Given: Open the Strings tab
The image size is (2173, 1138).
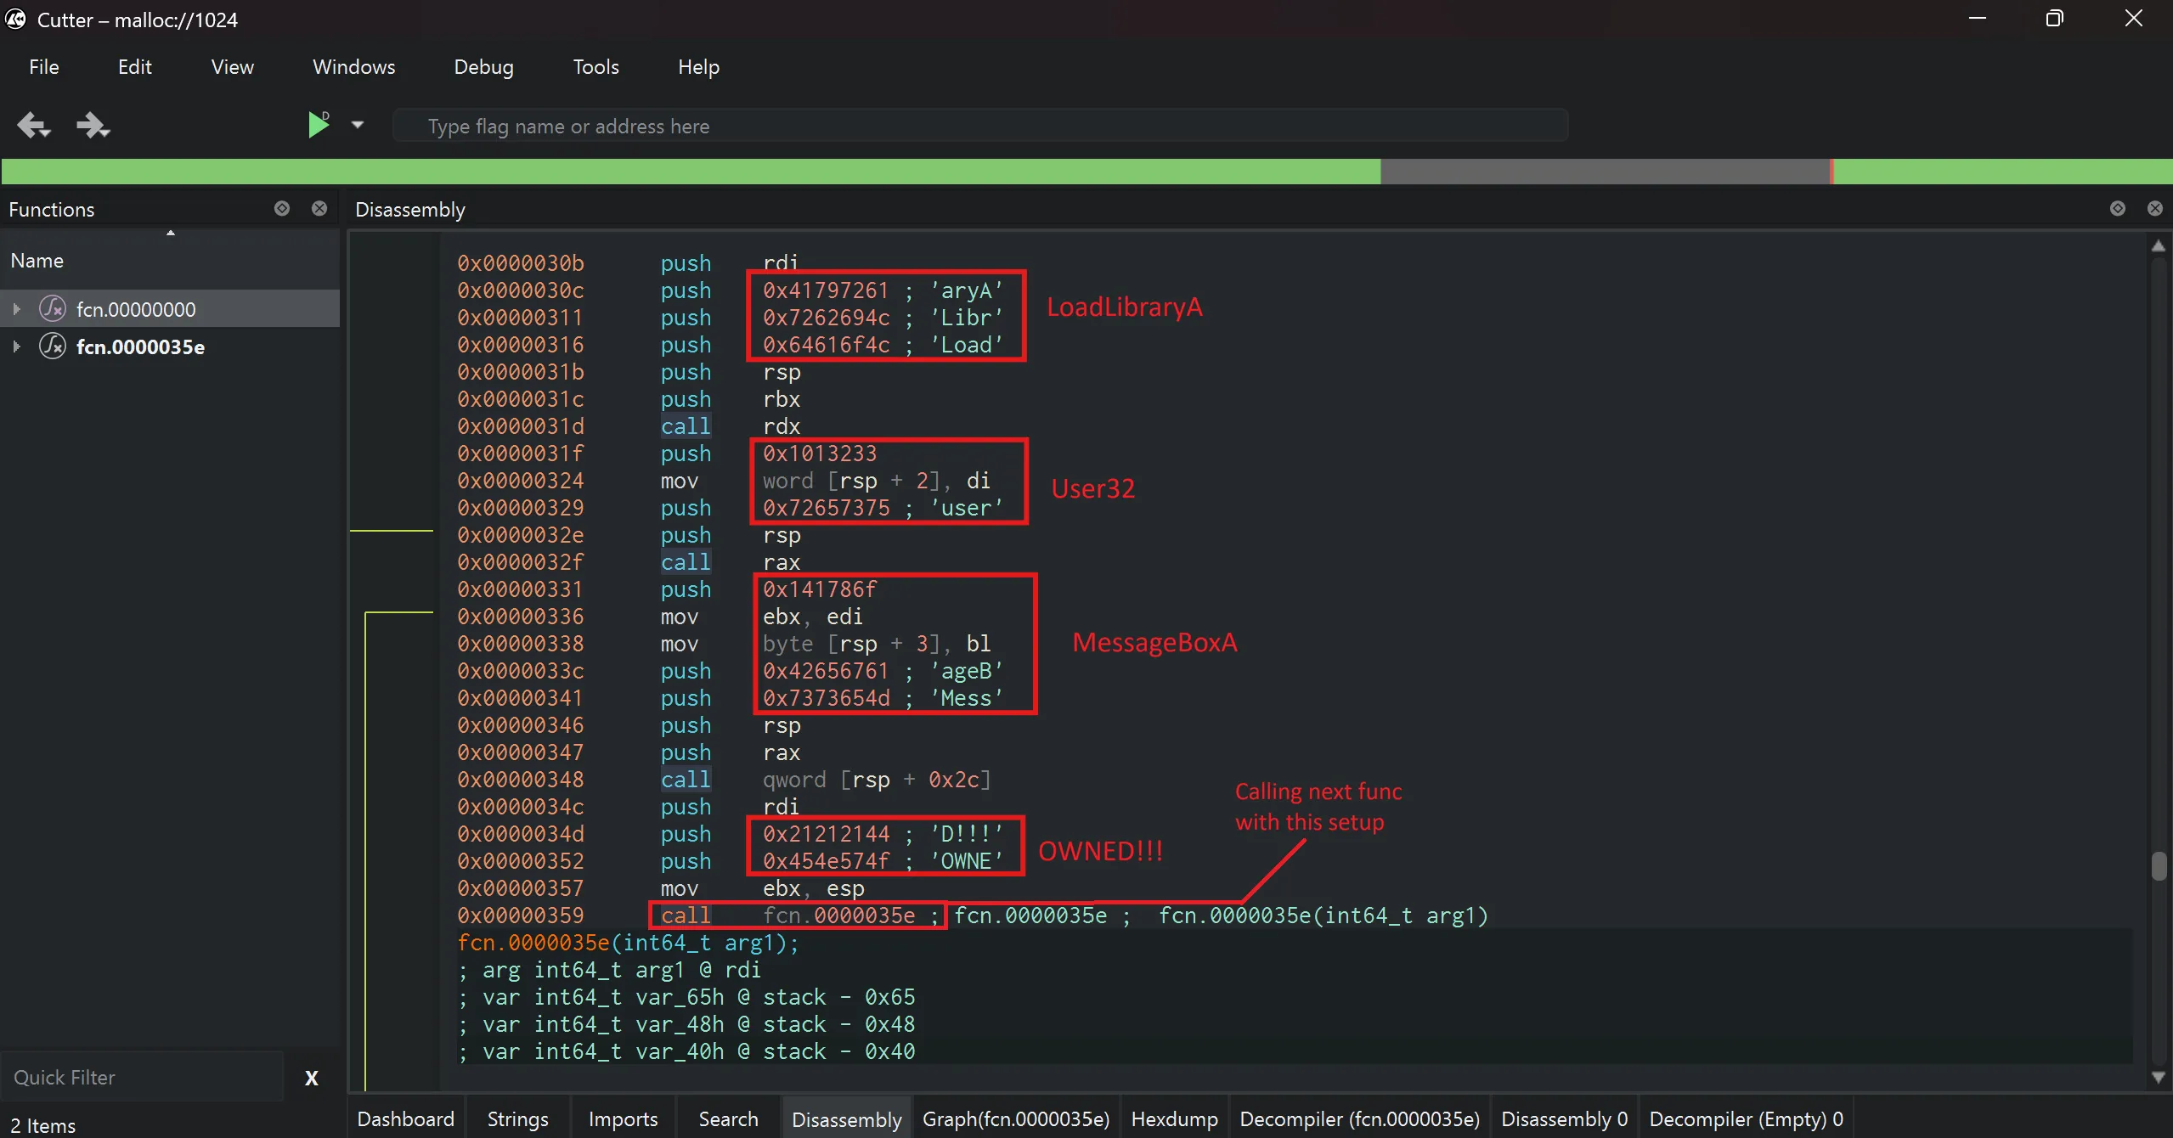Looking at the screenshot, I should pyautogui.click(x=517, y=1118).
